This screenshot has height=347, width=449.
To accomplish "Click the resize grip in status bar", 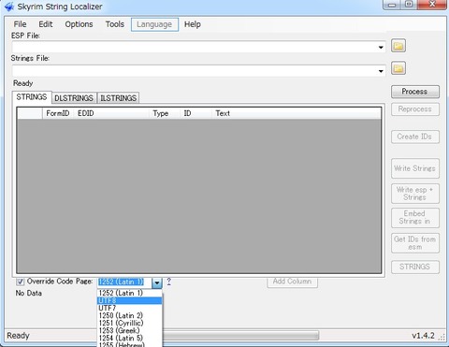I will pyautogui.click(x=442, y=337).
